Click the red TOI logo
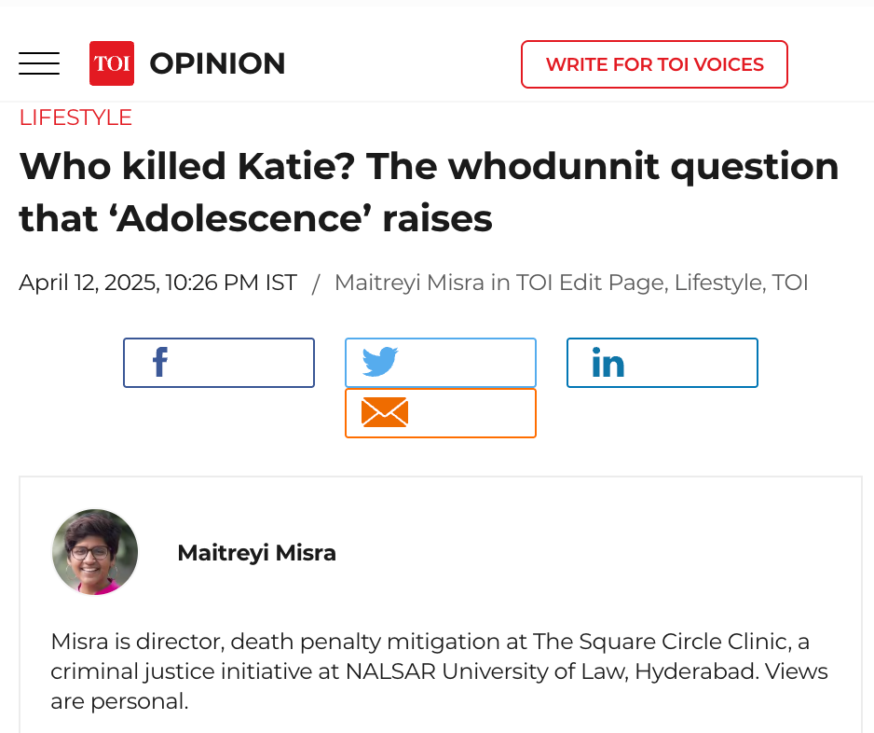Screen dimensions: 874x733 111,63
